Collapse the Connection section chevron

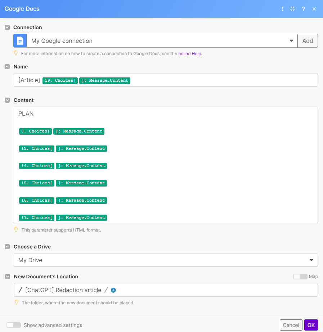[x=7, y=27]
